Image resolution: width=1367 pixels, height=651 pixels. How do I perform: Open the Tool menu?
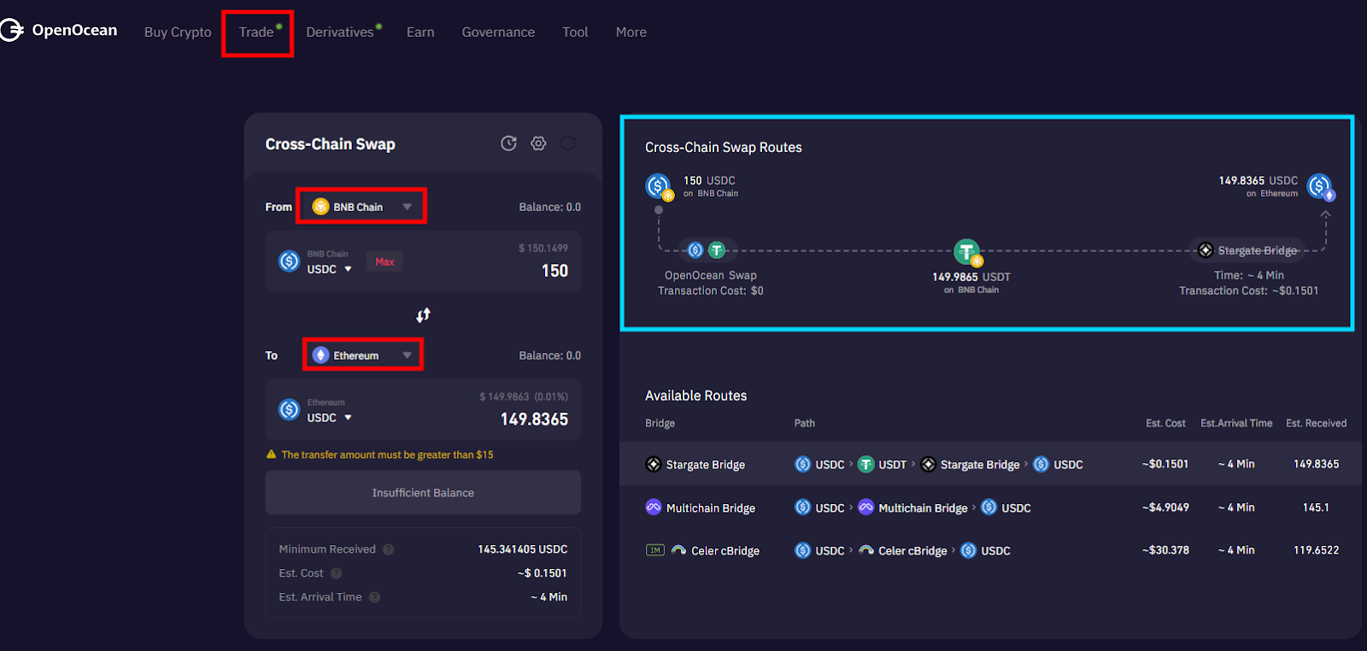tap(575, 32)
